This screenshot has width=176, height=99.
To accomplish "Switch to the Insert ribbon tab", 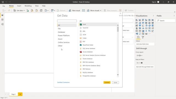I will (x=19, y=6).
